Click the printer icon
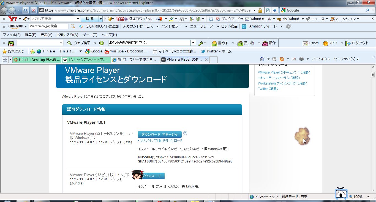This screenshot has height=202, width=376. [301, 59]
